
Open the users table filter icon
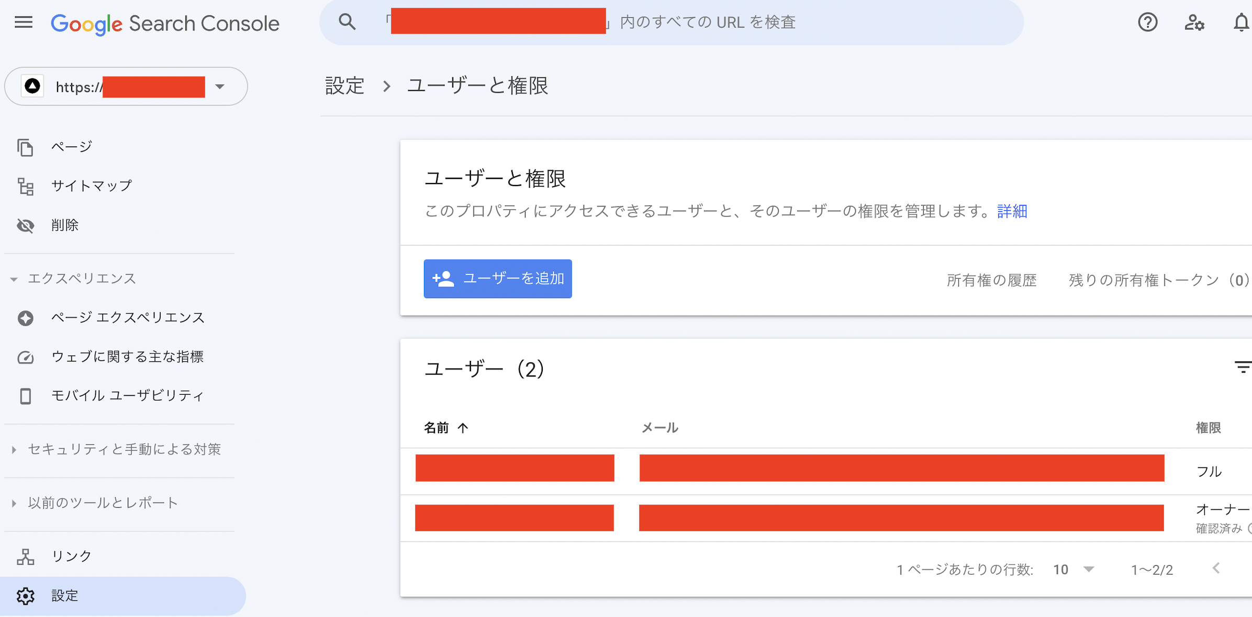click(1243, 367)
